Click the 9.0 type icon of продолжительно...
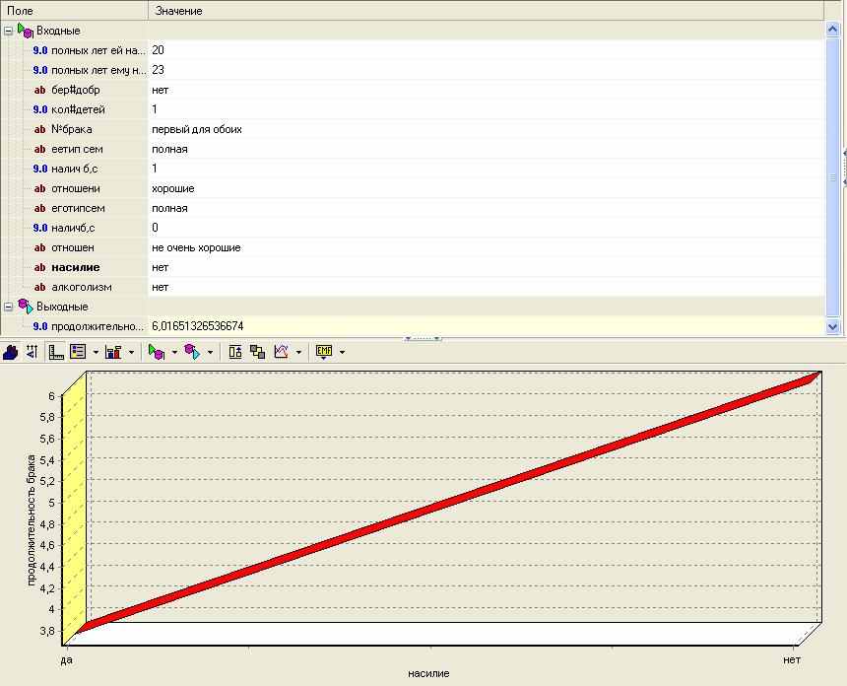847x686 pixels. tap(40, 326)
